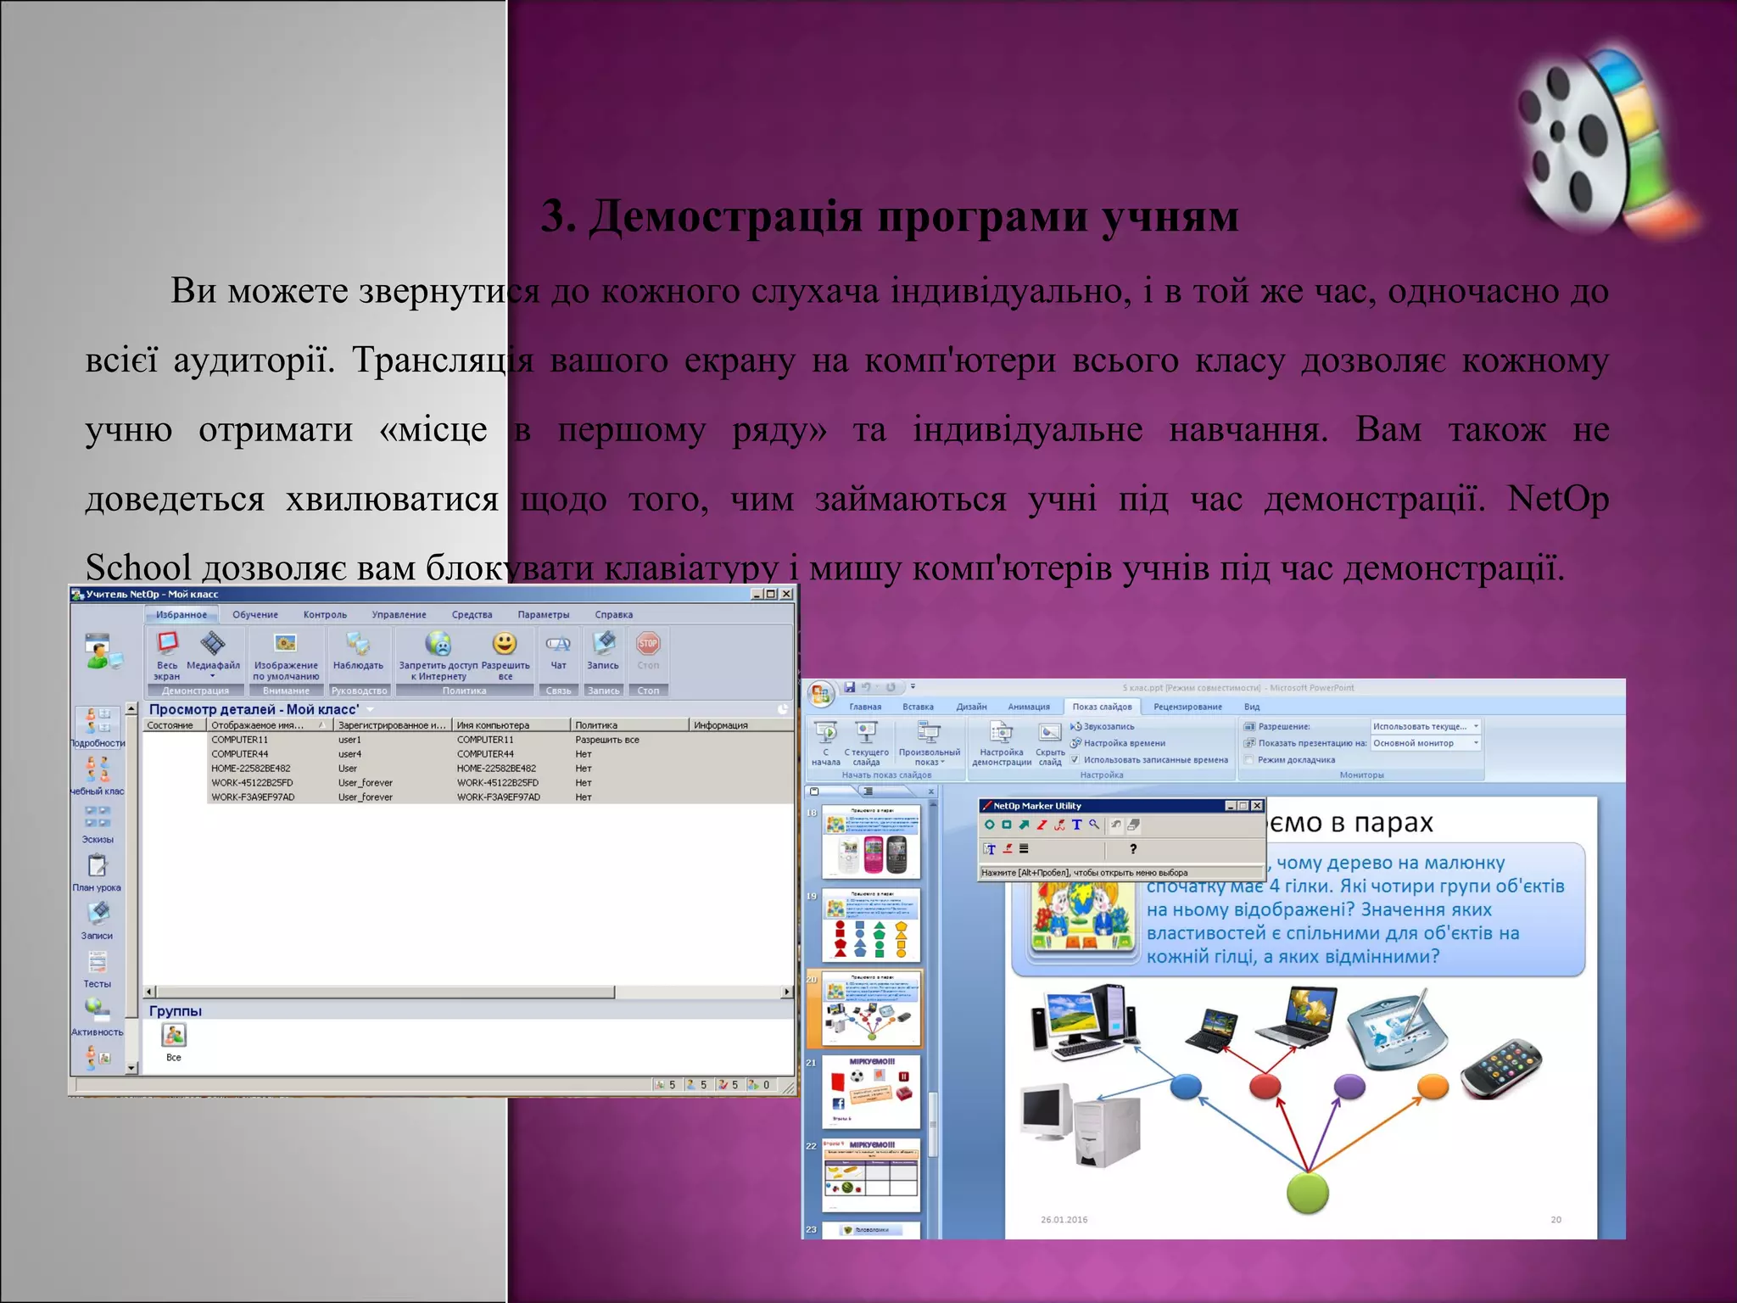Click the Наблюдать icon in NetOp toolbar
The image size is (1737, 1303).
pos(358,645)
